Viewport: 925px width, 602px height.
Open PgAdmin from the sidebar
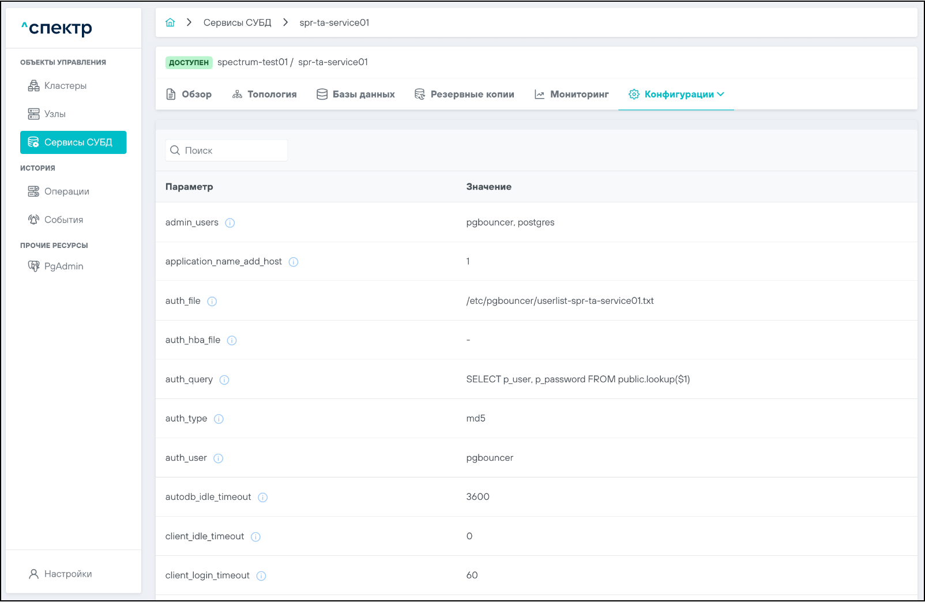[63, 266]
